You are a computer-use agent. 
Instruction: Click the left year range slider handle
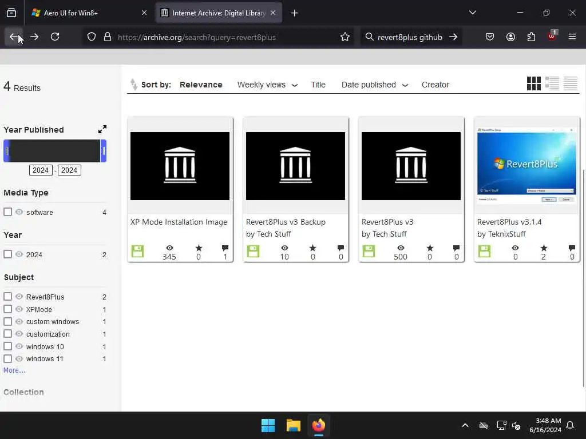pos(6,151)
